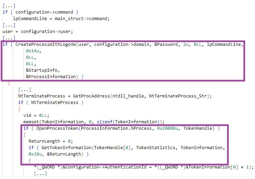255x179 pixels.
Task: Select the TokenStatistics enum argument
Action: coord(156,147)
